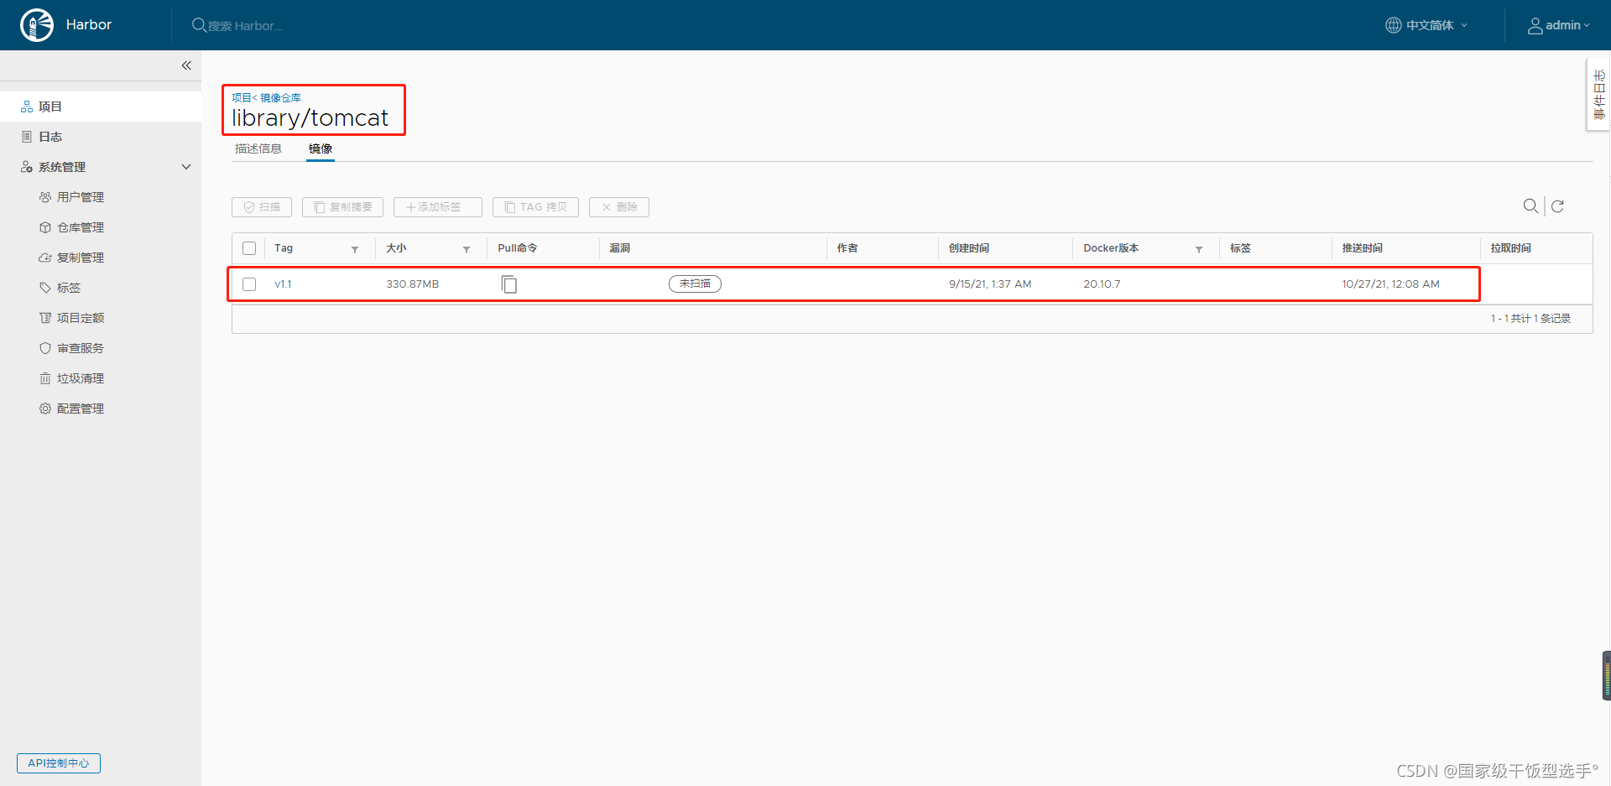The height and width of the screenshot is (786, 1611).
Task: Expand the 中文简体 language dropdown
Action: (x=1426, y=25)
